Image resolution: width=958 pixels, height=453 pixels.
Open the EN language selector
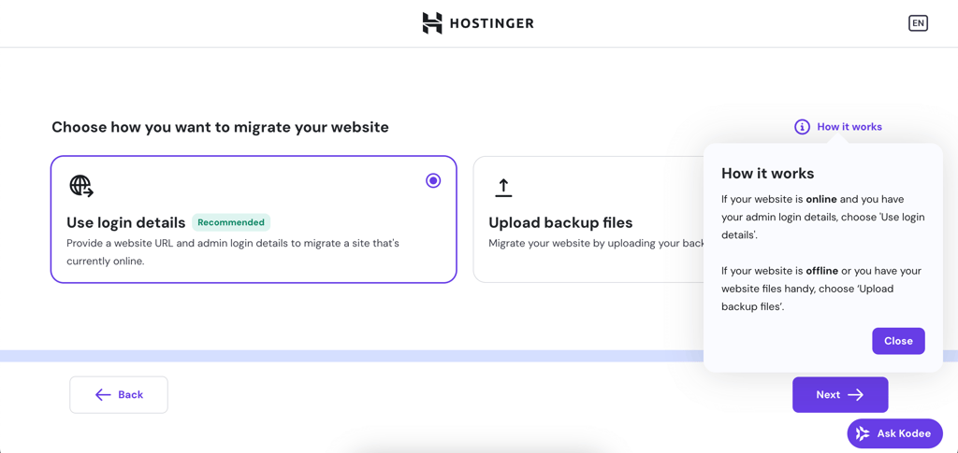[x=918, y=23]
